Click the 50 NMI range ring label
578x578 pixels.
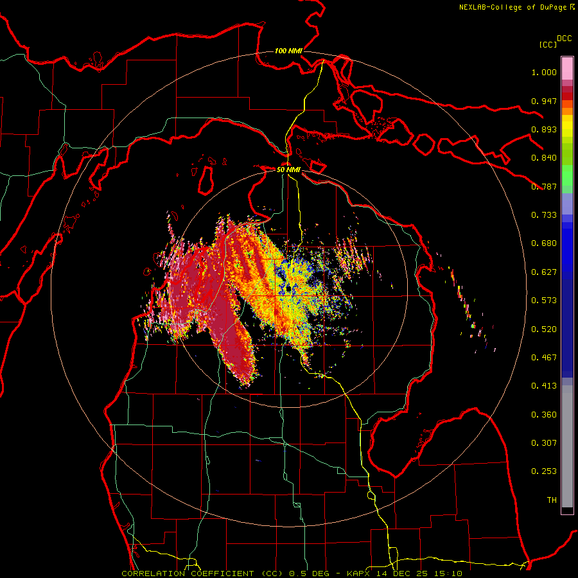(x=288, y=170)
